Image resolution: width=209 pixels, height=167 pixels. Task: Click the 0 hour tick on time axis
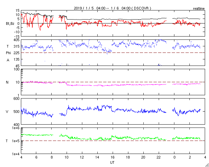[x=174, y=157]
